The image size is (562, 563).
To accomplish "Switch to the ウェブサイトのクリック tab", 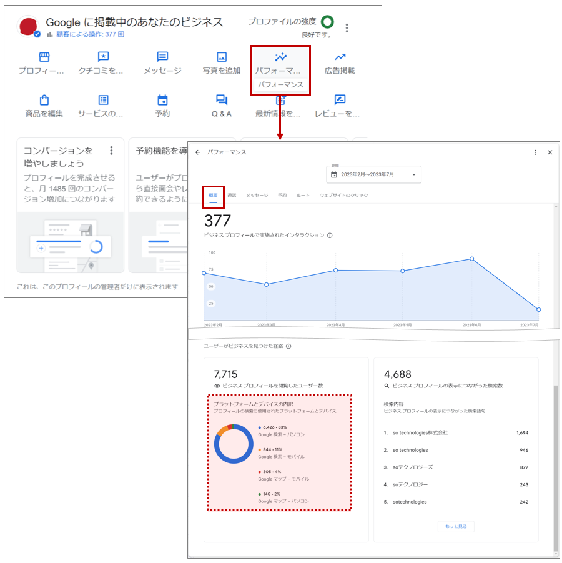I will click(x=343, y=196).
